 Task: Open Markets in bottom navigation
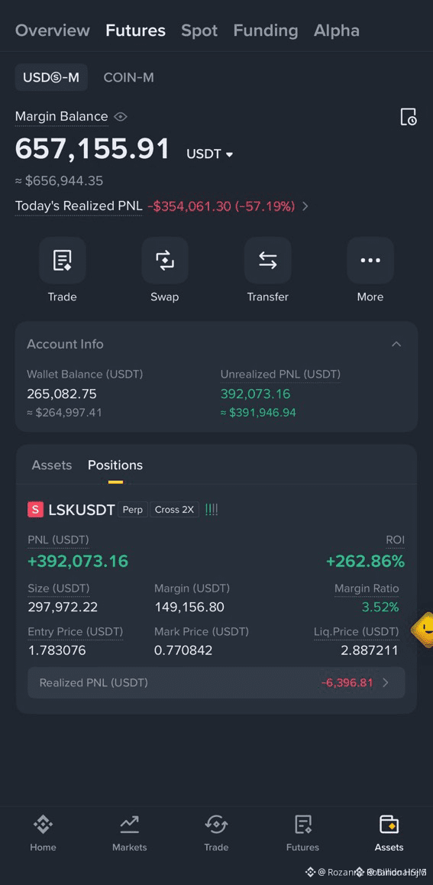point(130,833)
